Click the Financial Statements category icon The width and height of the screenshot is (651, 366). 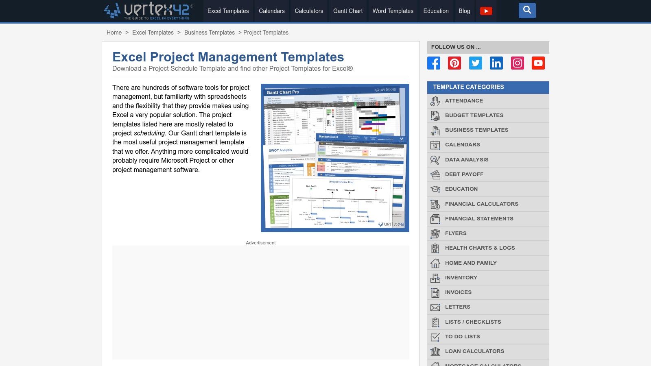point(435,219)
